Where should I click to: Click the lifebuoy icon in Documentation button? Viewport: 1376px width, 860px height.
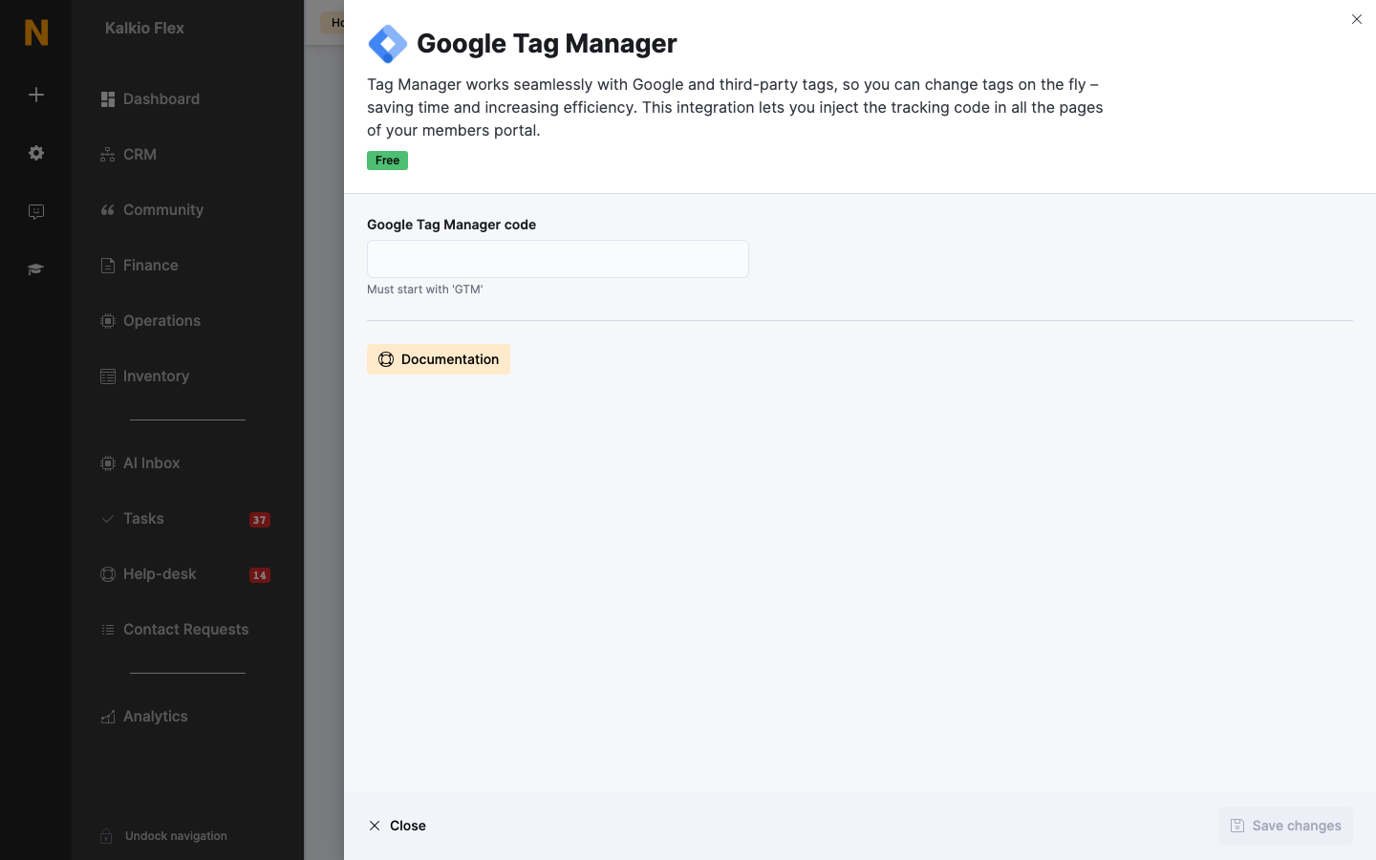386,359
